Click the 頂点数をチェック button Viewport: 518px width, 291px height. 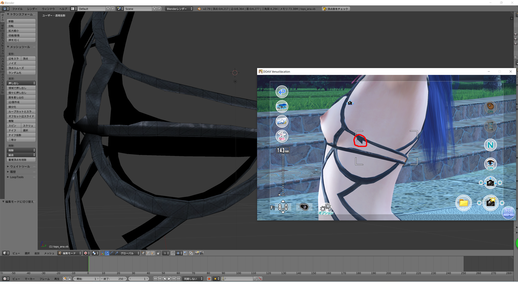336,9
